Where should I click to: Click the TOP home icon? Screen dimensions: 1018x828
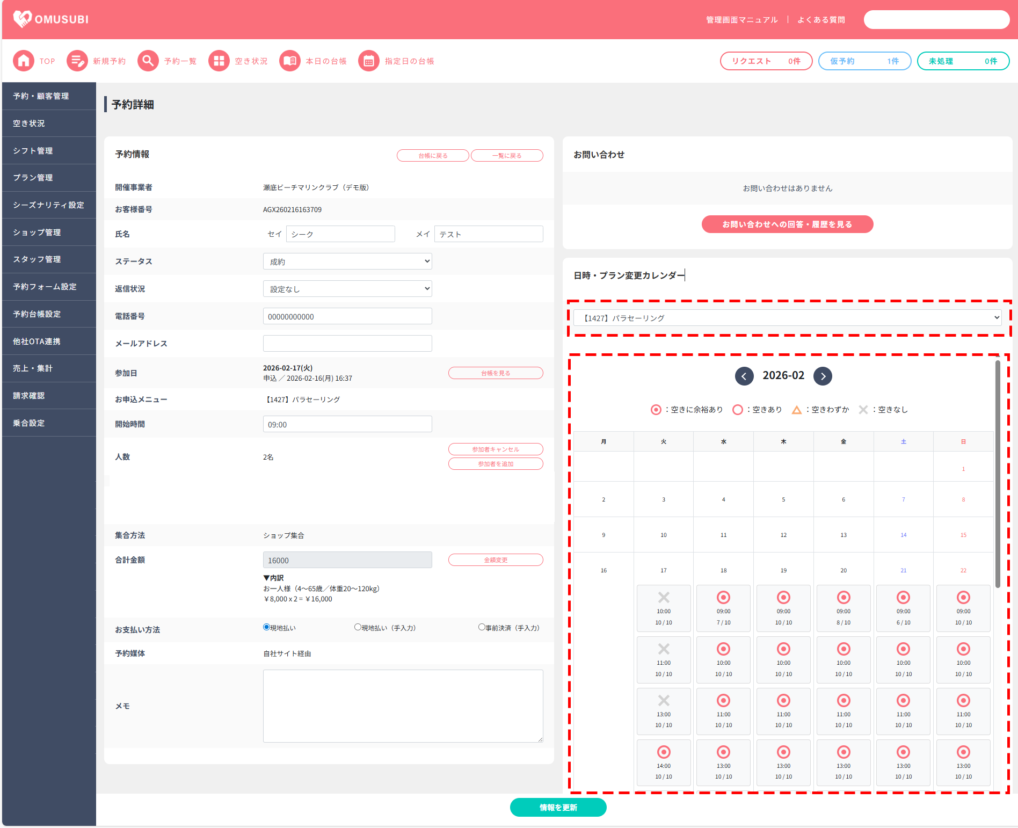click(24, 61)
